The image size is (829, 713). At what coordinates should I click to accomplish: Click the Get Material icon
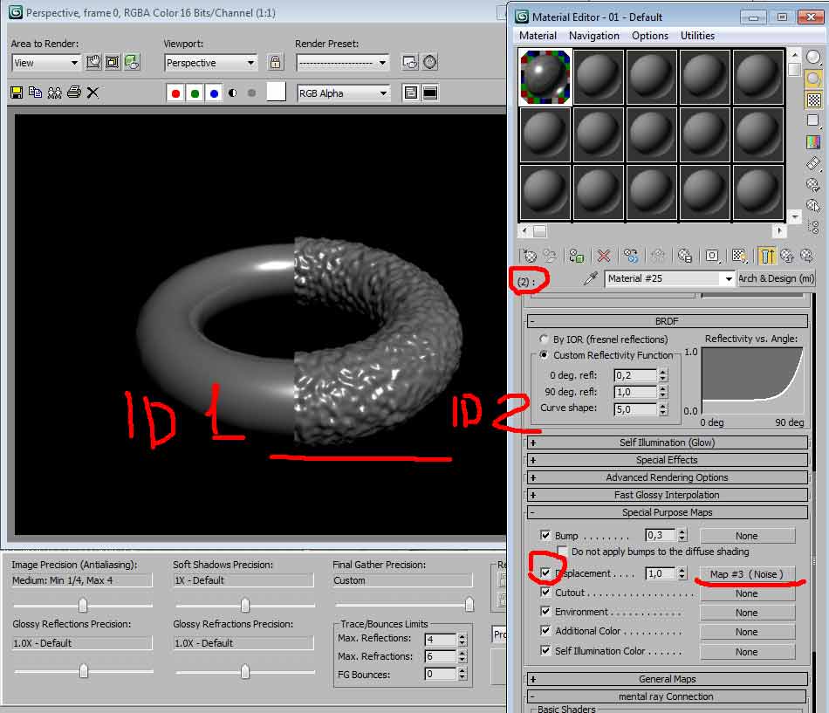(529, 256)
